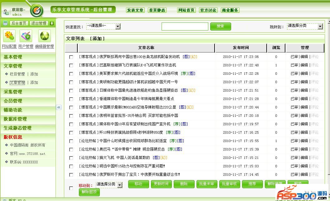Viewport: 330px width, 201px height.
Task: Open article 俄罗斯终于掏出了宝贝:中俄要开始重量级合作
Action: (139, 175)
